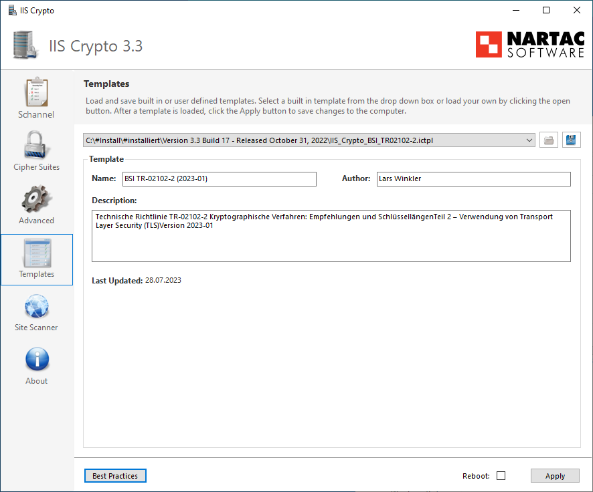
Task: Enable the Reboot checkbox
Action: [501, 476]
